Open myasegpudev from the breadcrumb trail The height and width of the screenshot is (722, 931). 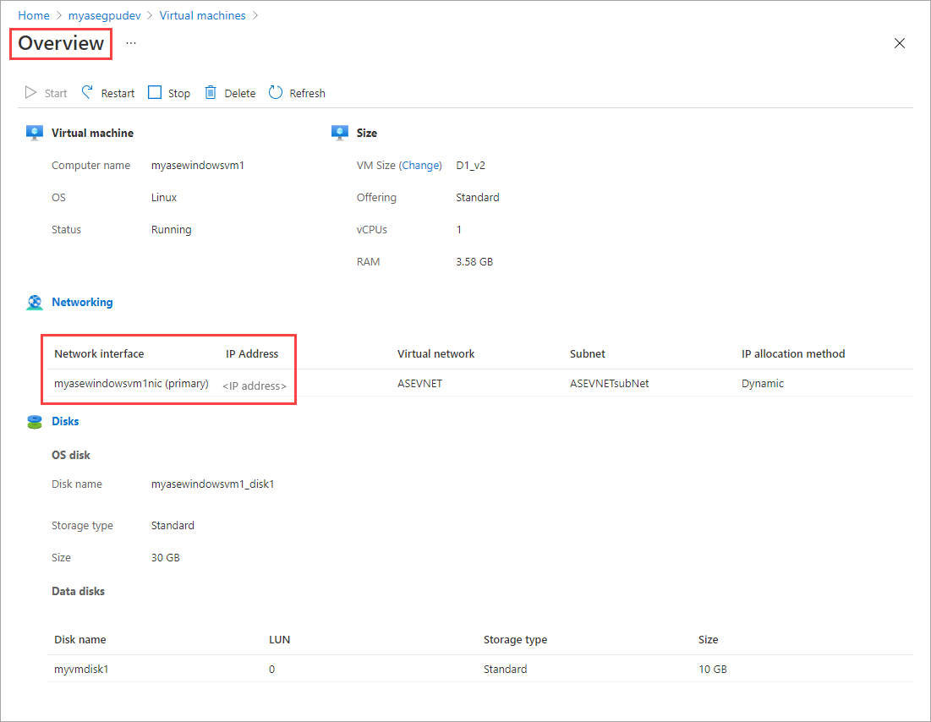click(104, 14)
